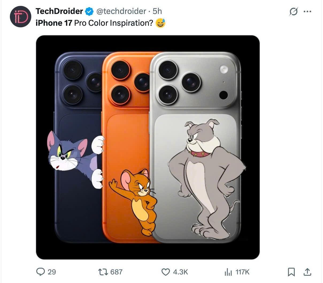Click the 687 reposts count
323x283 pixels.
[x=116, y=272]
